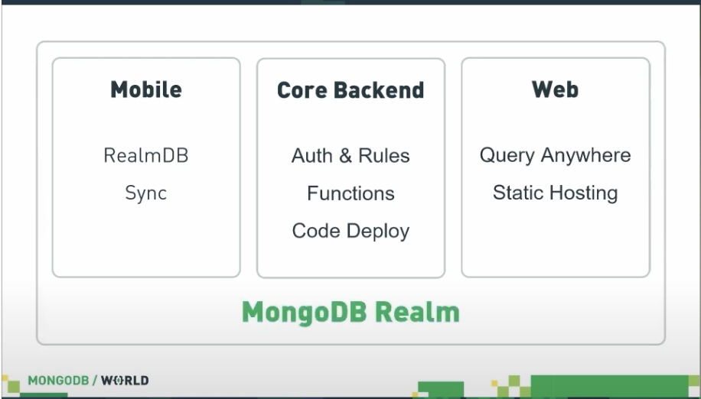Click empty area in the Web card
The image size is (701, 399).
click(556, 241)
